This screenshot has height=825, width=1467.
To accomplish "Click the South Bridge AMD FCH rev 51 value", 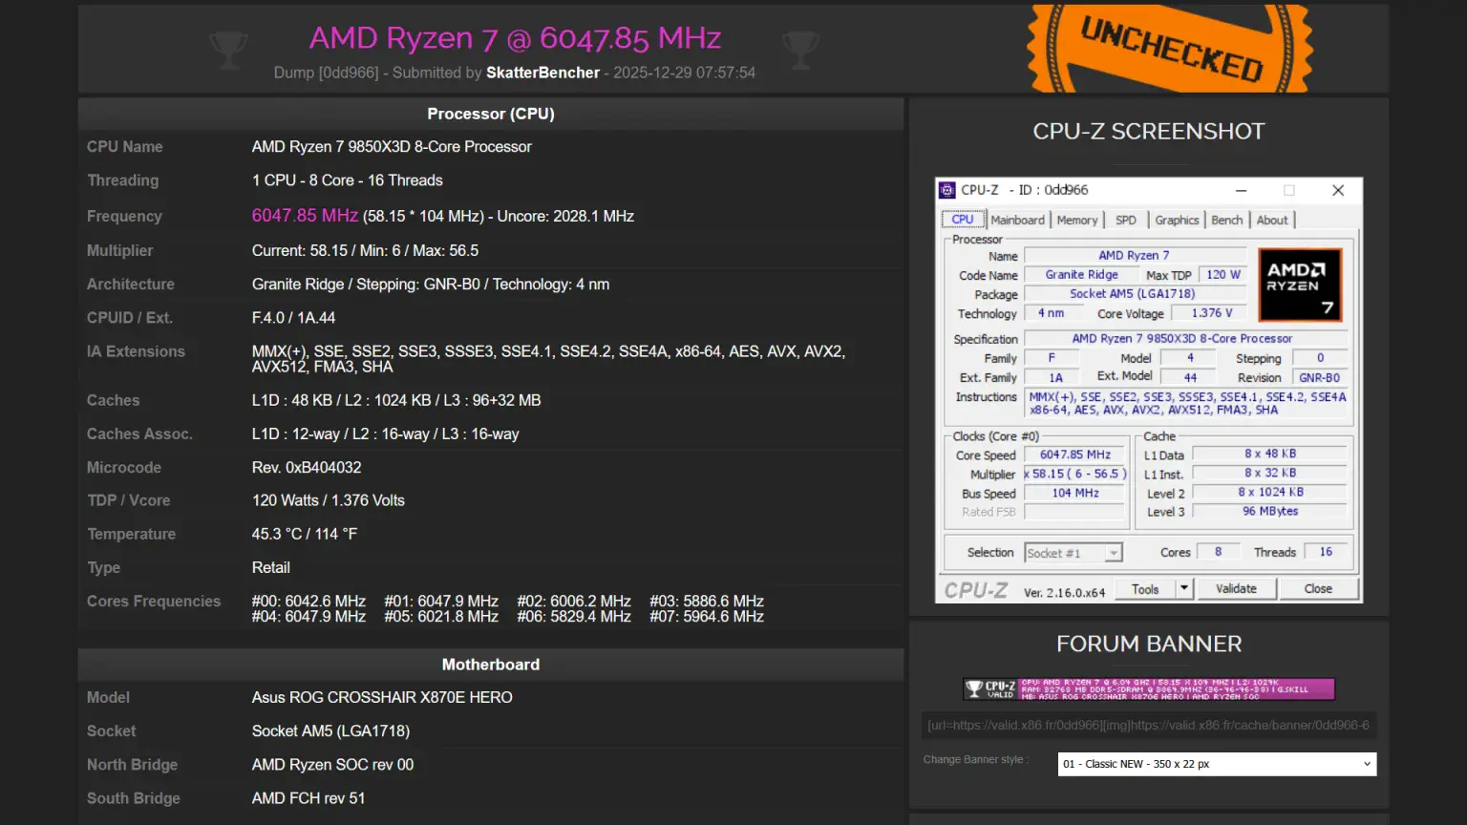I will click(x=308, y=798).
